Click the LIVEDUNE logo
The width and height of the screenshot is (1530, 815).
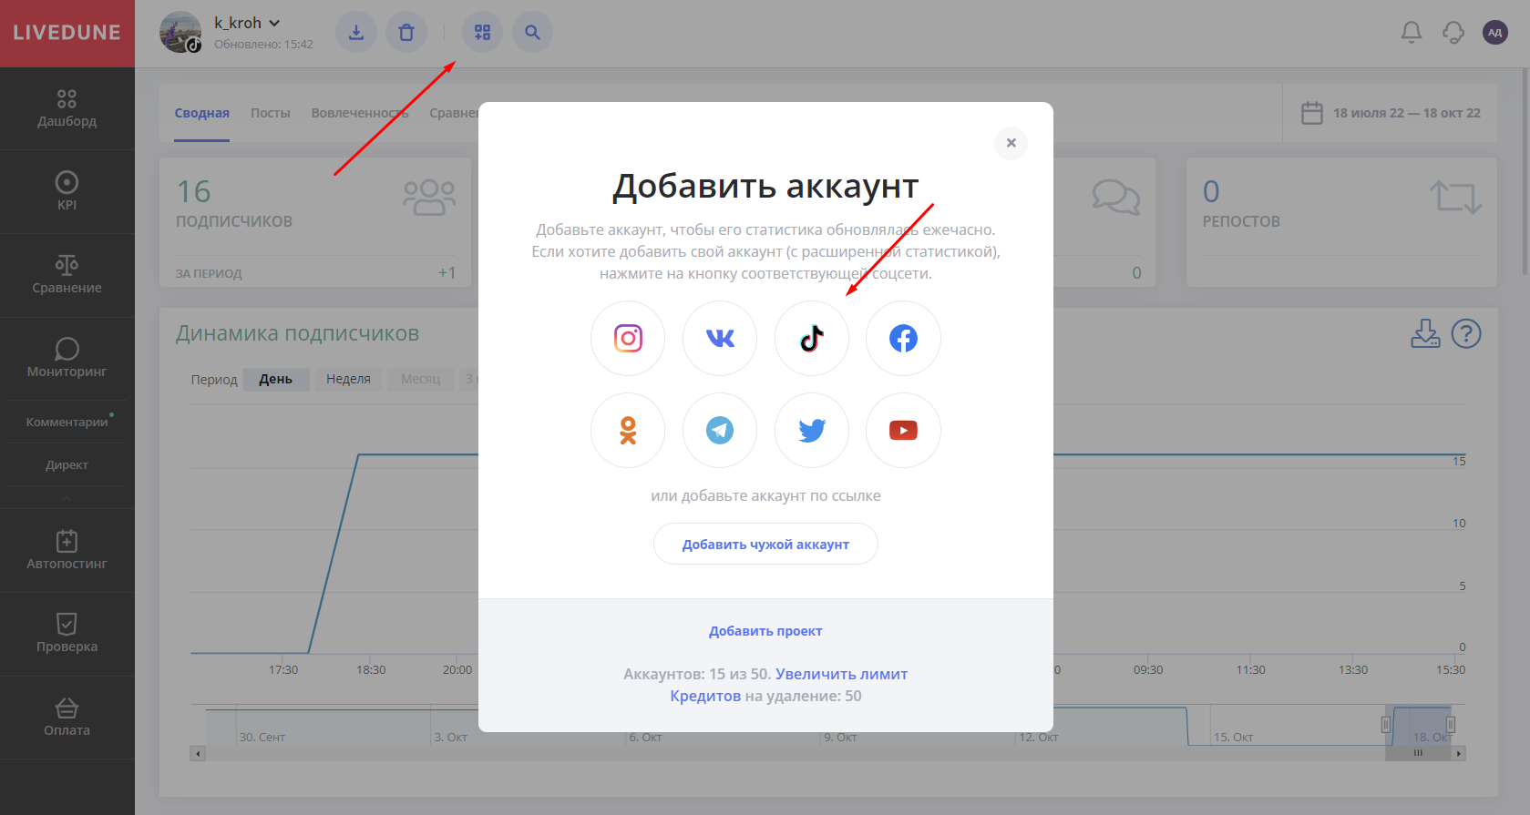pyautogui.click(x=67, y=33)
